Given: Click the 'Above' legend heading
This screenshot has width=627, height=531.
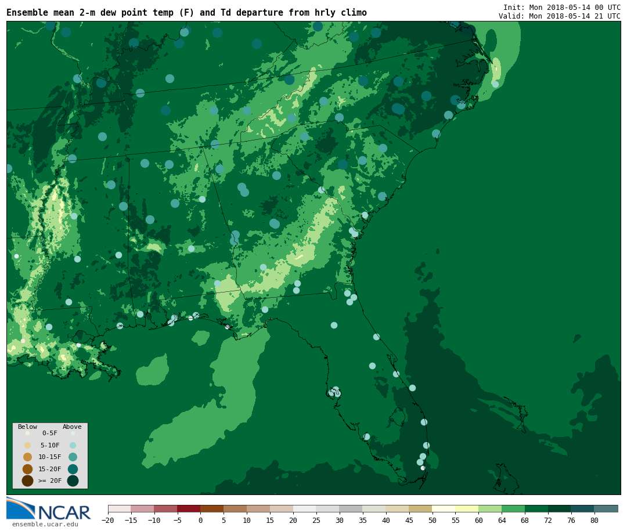Looking at the screenshot, I should 72,427.
